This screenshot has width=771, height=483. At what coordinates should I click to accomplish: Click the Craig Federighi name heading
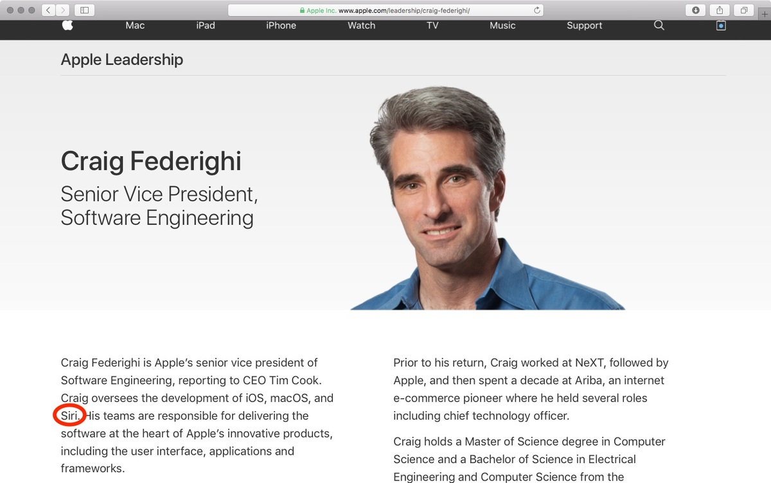[x=151, y=161]
